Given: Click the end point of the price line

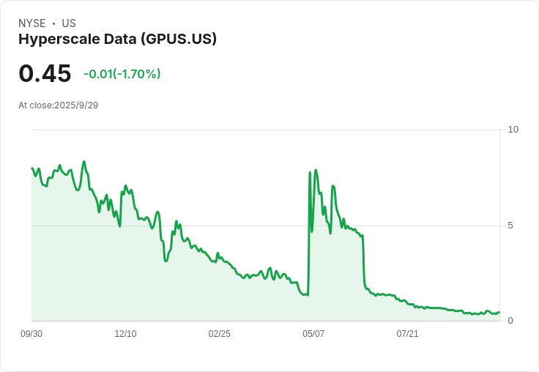Looking at the screenshot, I should click(x=499, y=312).
